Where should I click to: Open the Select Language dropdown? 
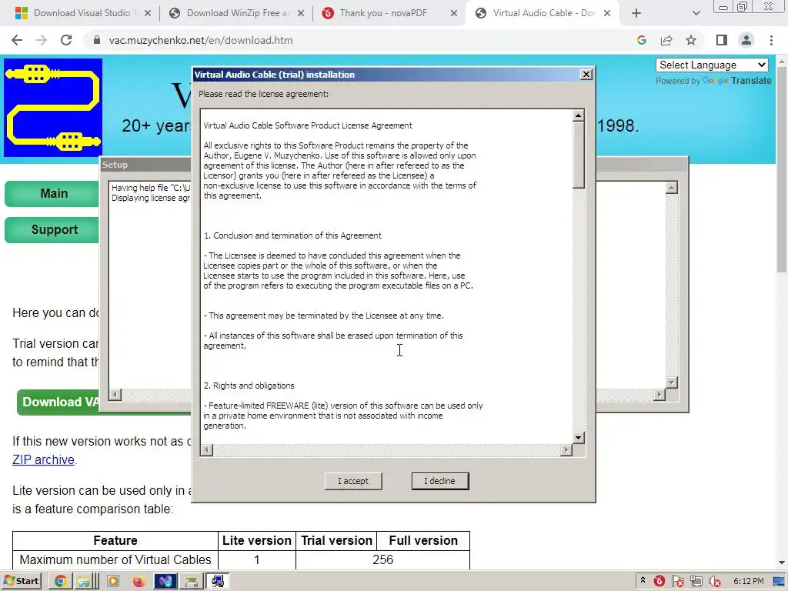tap(712, 65)
